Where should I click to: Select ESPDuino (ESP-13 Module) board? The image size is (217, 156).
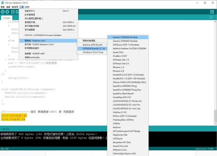click(128, 45)
